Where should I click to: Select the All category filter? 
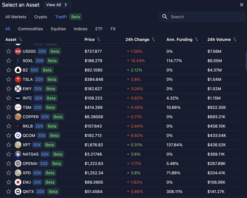tap(8, 29)
